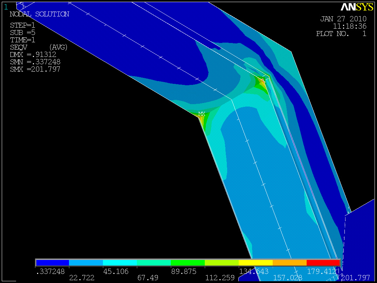The height and width of the screenshot is (283, 377).
Task: Click the legend maximum value 201.797
Action: (x=355, y=278)
